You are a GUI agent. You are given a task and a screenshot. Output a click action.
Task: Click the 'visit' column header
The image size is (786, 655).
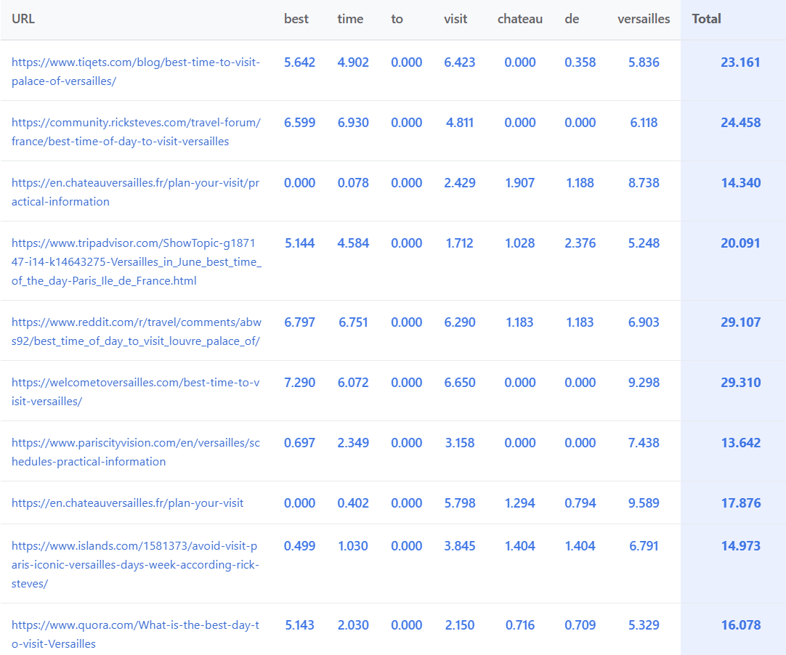455,19
